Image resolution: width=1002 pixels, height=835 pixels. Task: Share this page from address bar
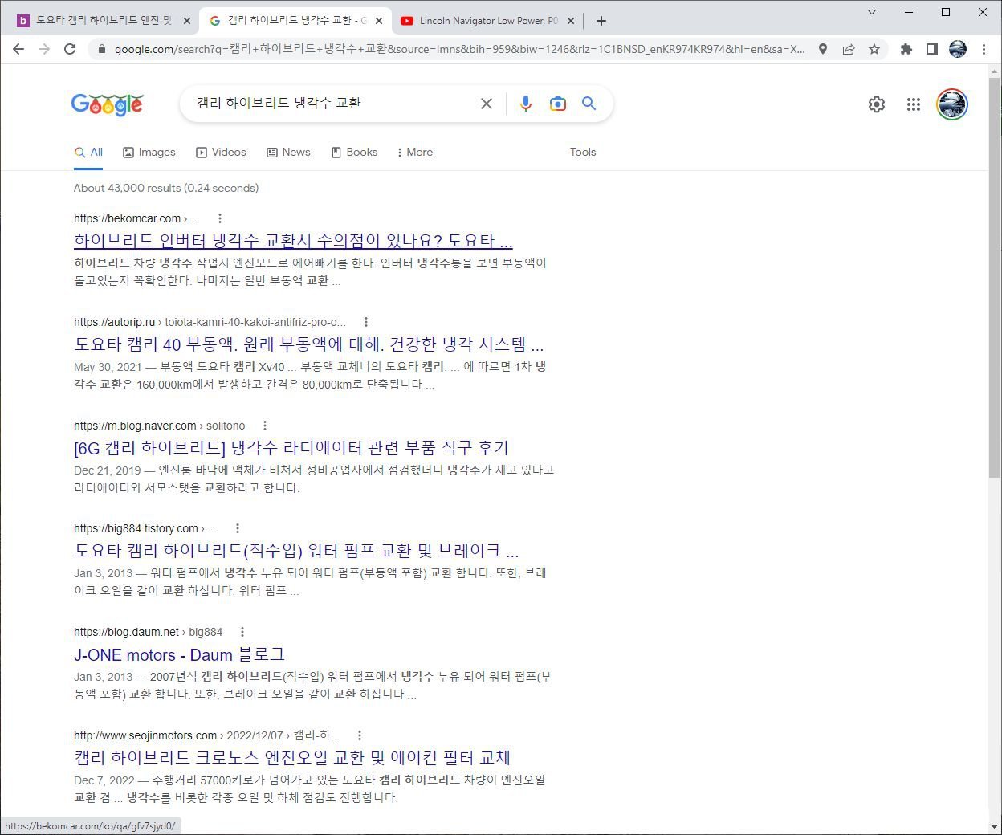click(x=849, y=49)
